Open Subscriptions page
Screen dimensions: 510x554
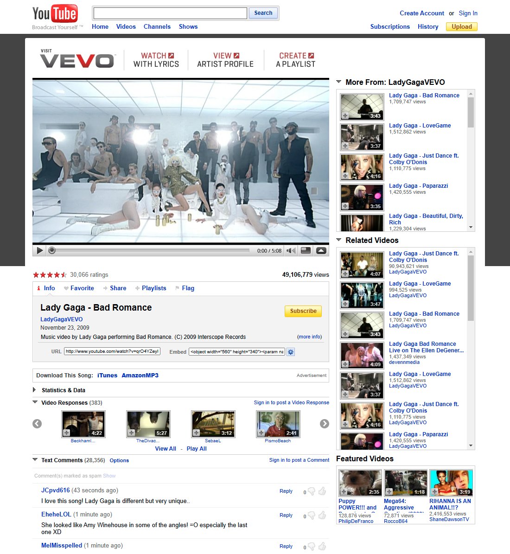[x=390, y=26]
